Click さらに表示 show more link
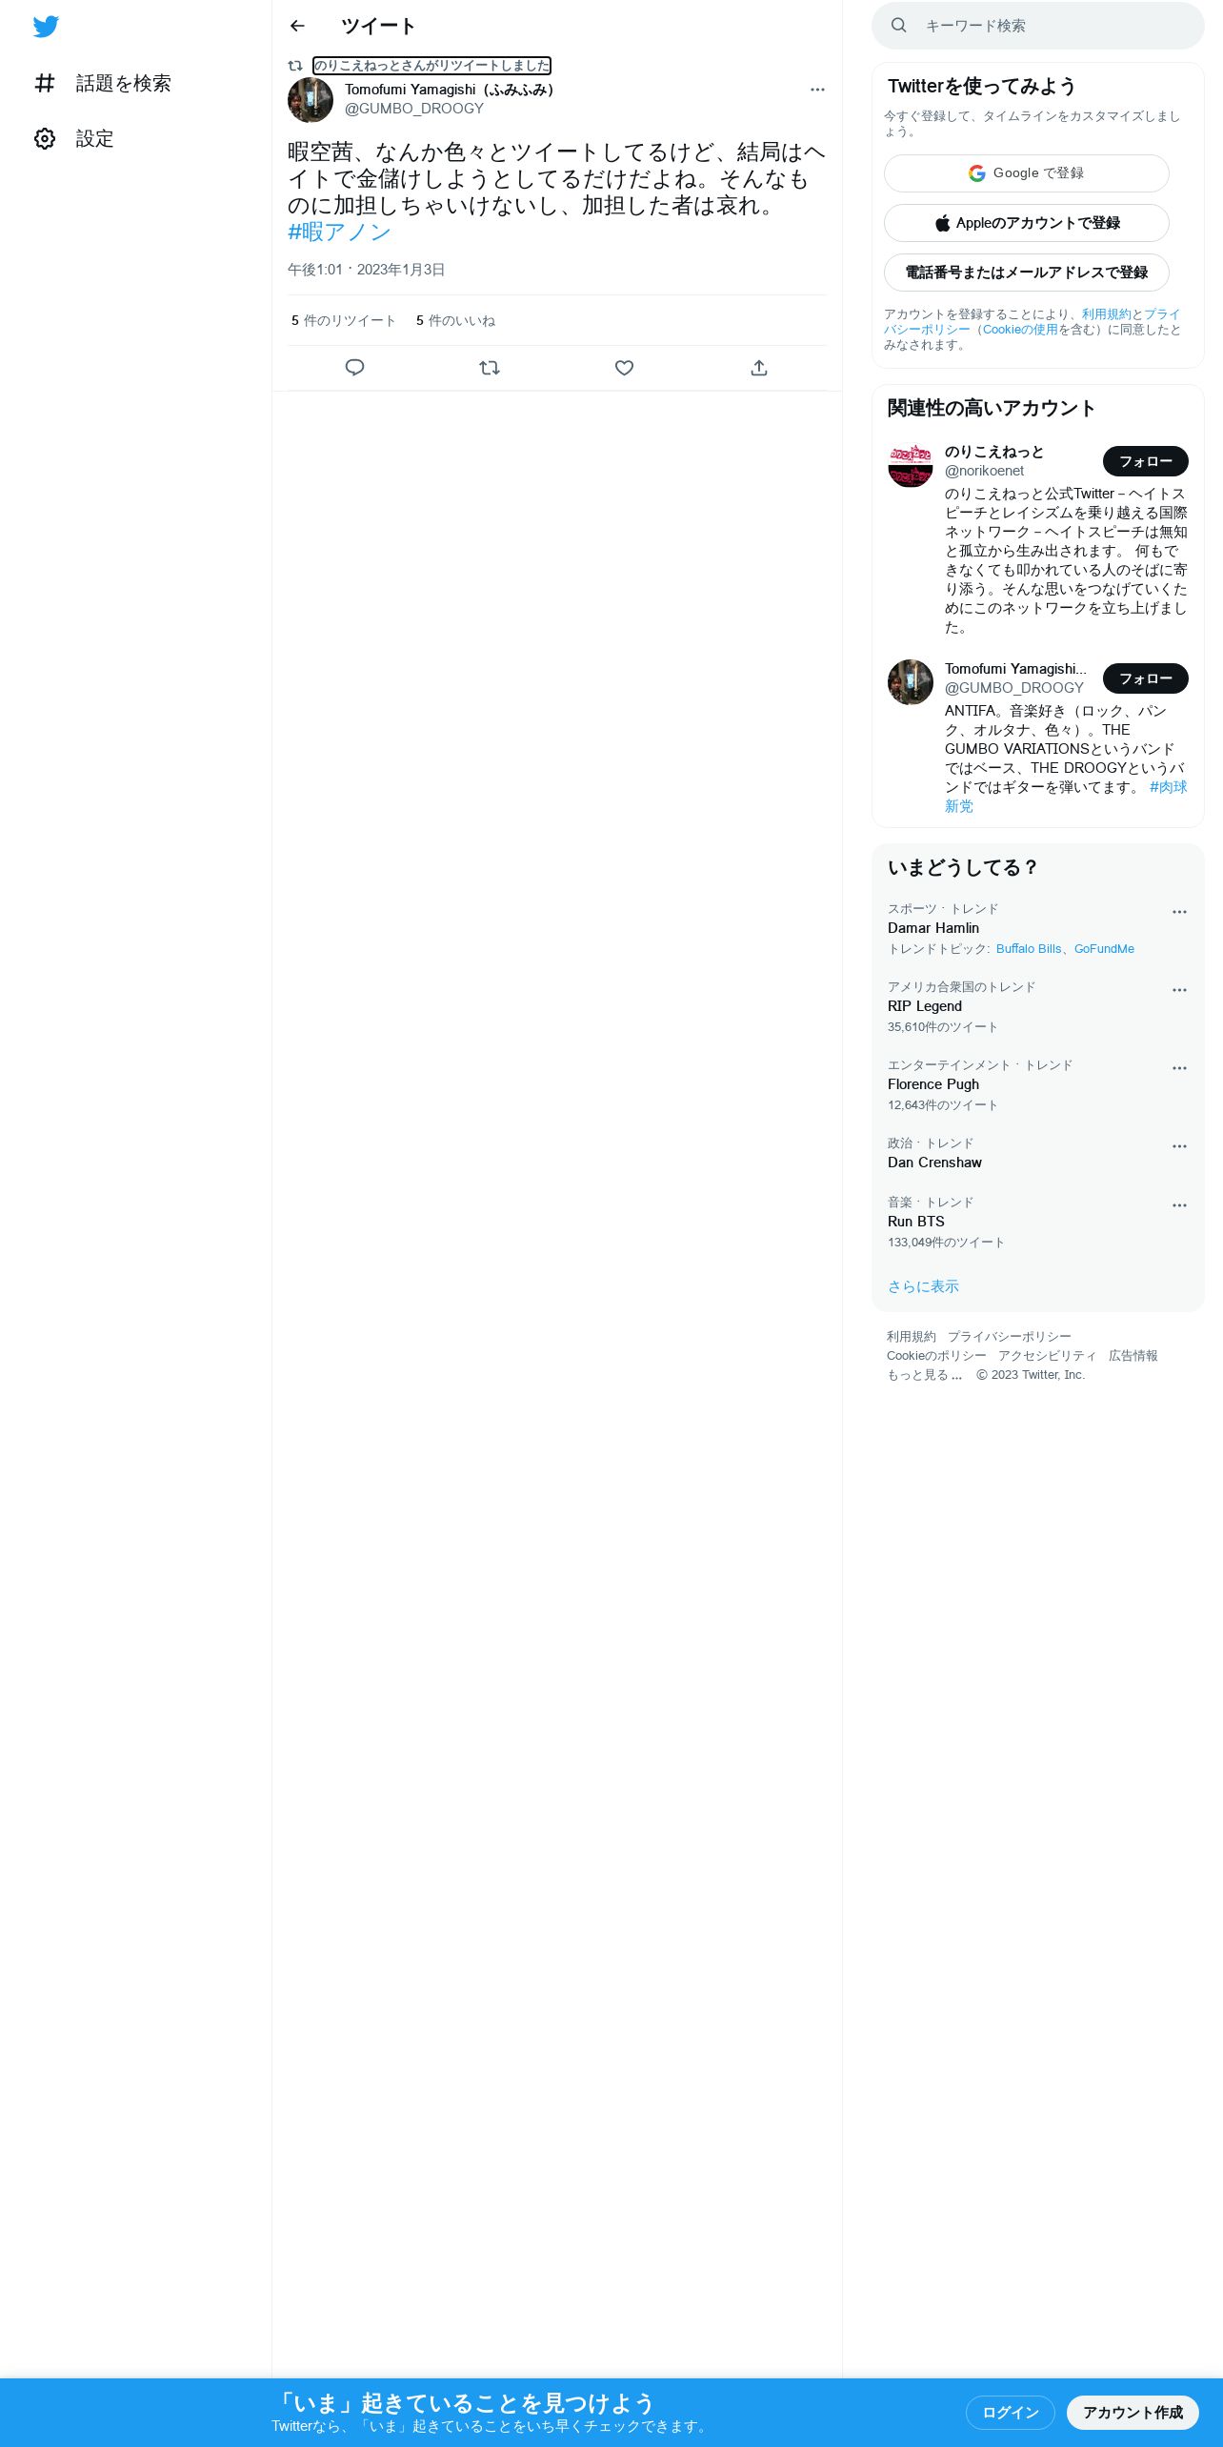Screen dimensions: 1223x2447 (923, 1286)
